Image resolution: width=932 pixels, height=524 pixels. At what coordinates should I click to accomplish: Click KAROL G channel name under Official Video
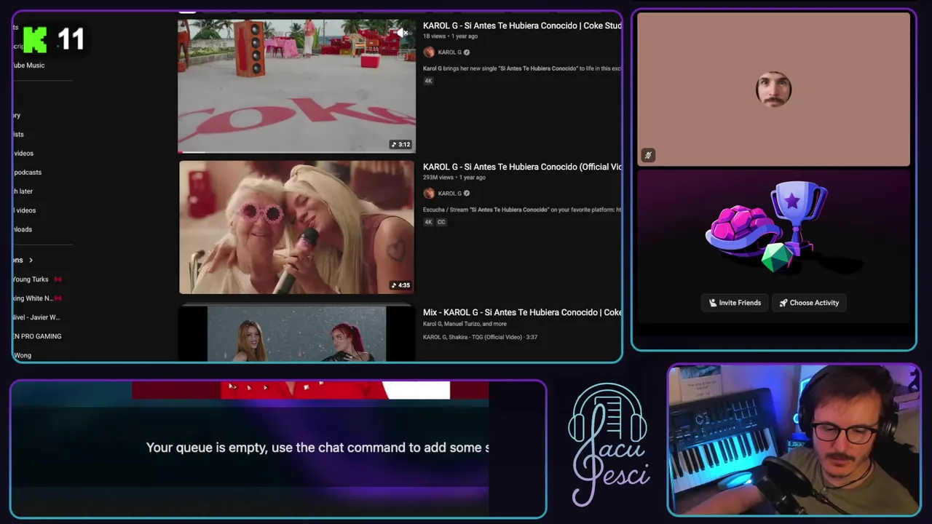pos(449,194)
